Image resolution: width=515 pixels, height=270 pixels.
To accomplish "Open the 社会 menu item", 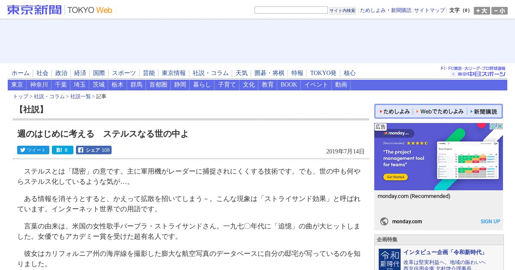I will 42,73.
